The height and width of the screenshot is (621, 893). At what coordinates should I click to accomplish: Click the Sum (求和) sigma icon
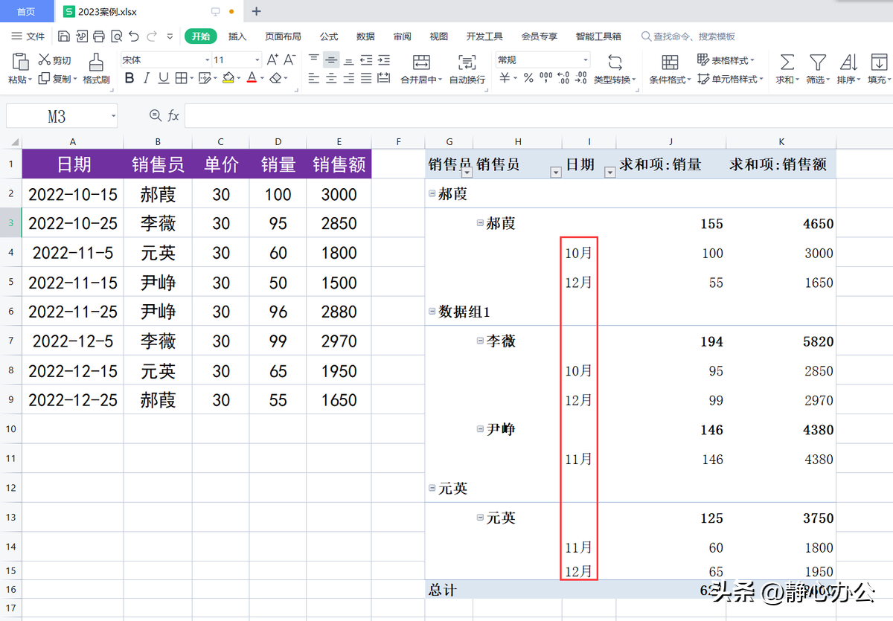click(x=787, y=62)
